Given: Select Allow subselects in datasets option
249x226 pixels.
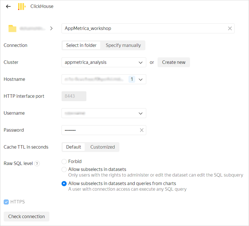Looking at the screenshot, I should click(64, 169).
